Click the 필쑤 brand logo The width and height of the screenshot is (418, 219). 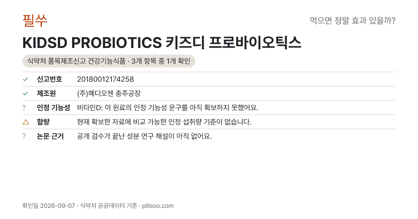click(35, 21)
